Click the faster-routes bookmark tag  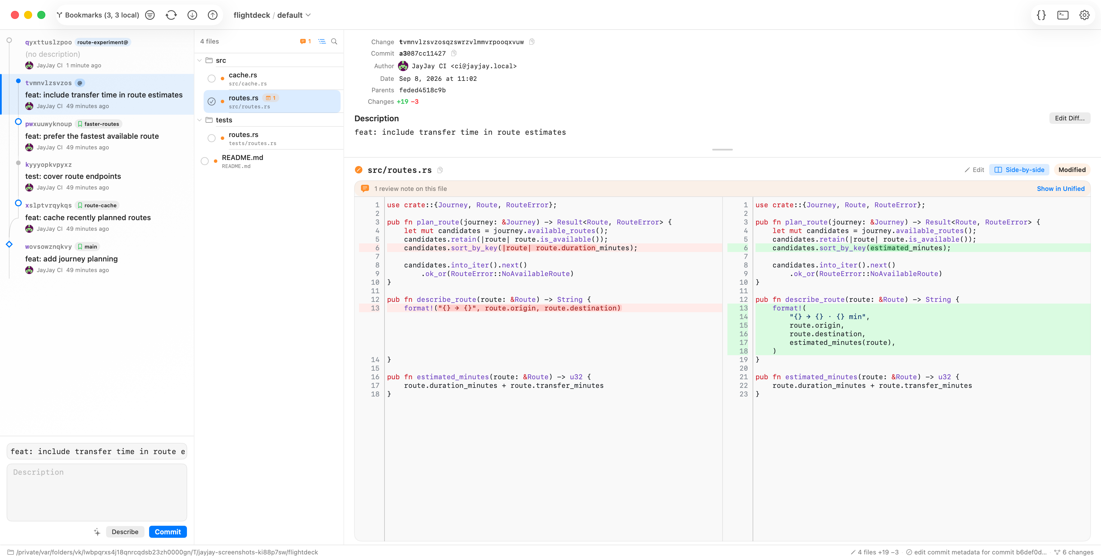click(x=99, y=124)
